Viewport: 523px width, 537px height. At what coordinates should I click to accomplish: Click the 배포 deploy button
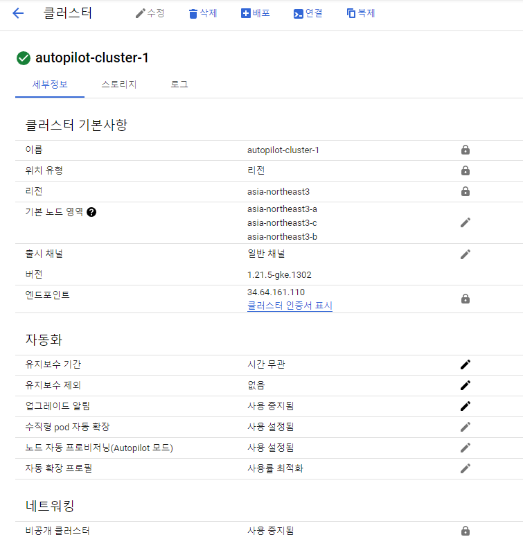tap(255, 13)
